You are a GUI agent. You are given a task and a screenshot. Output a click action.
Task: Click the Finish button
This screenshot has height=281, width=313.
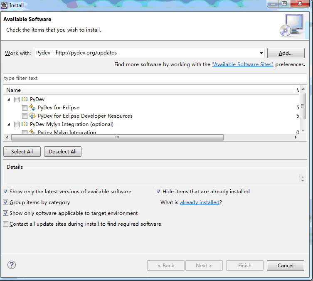point(245,266)
